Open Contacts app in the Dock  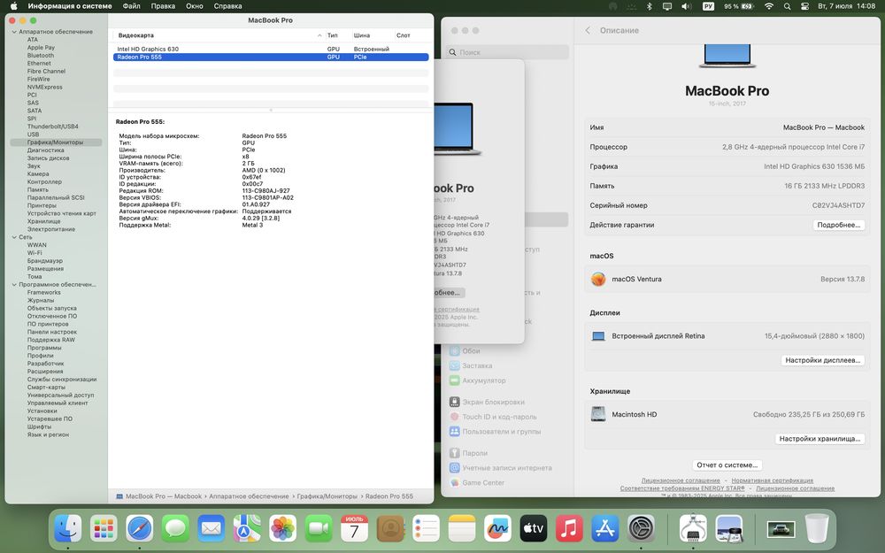[x=390, y=529]
